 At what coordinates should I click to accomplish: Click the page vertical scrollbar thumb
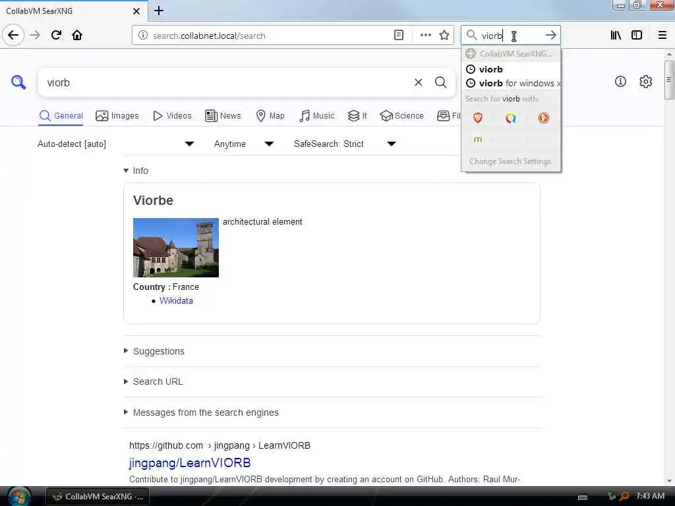[x=668, y=80]
